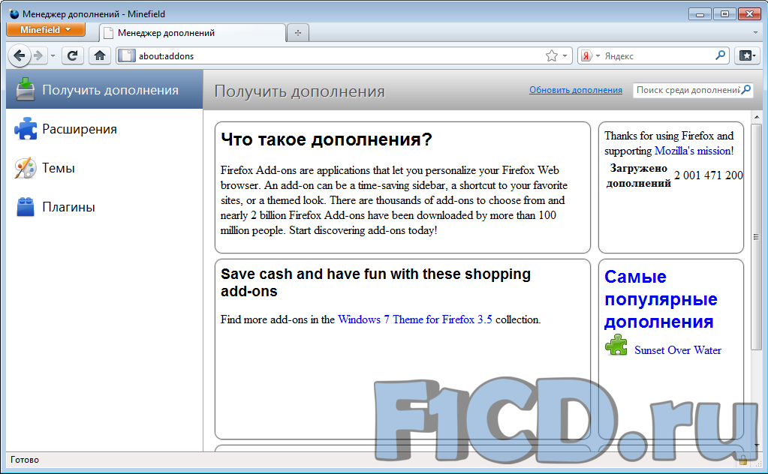Minimize the Minefield window
The height and width of the screenshot is (474, 768).
pos(700,13)
